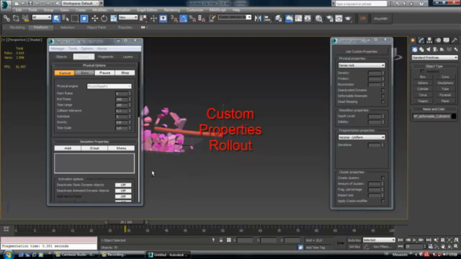Activate the Select and Rotate tool
This screenshot has width=461, height=259.
104,19
